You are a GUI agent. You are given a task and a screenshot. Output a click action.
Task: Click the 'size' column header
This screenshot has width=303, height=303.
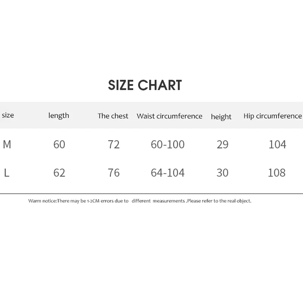click(x=8, y=115)
